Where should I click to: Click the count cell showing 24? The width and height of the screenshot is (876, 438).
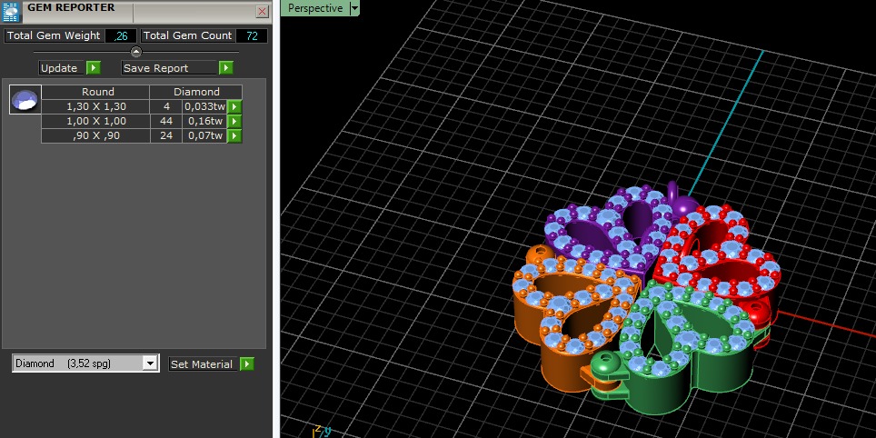pos(166,135)
